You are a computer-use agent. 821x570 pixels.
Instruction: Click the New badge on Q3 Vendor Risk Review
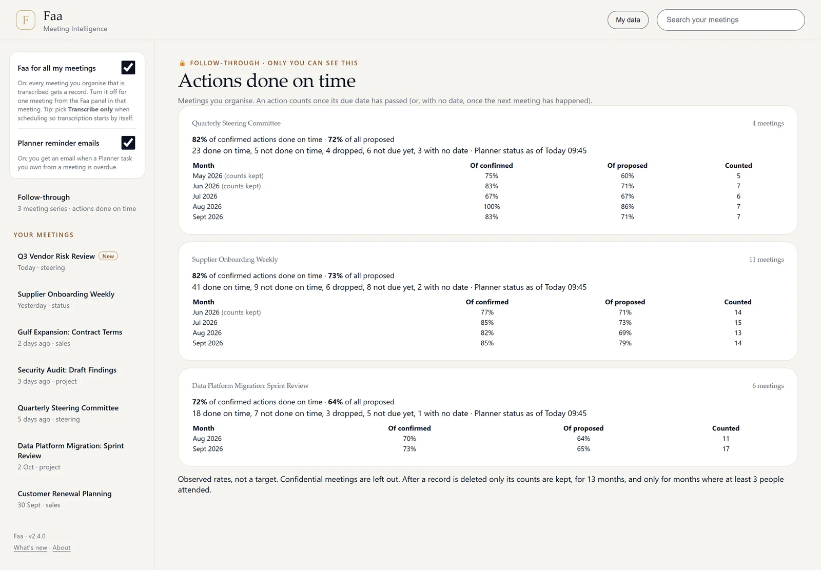[x=108, y=256]
